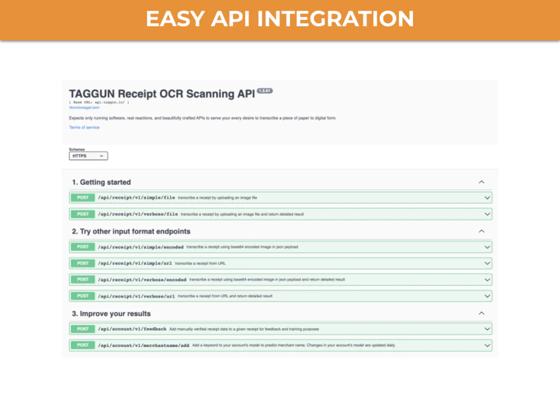
Task: Click POST badge for simple/url endpoint
Action: click(x=83, y=263)
